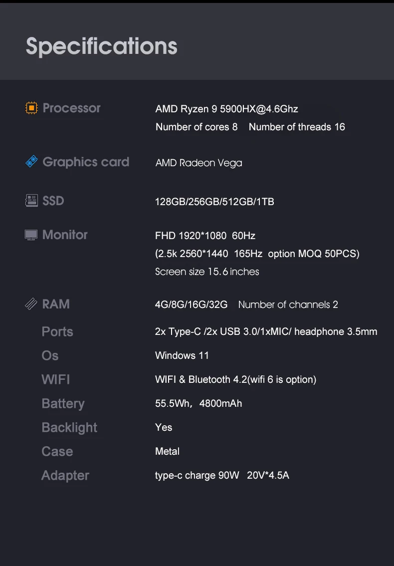Image resolution: width=394 pixels, height=566 pixels.
Task: Click the Ports label
Action: click(57, 331)
